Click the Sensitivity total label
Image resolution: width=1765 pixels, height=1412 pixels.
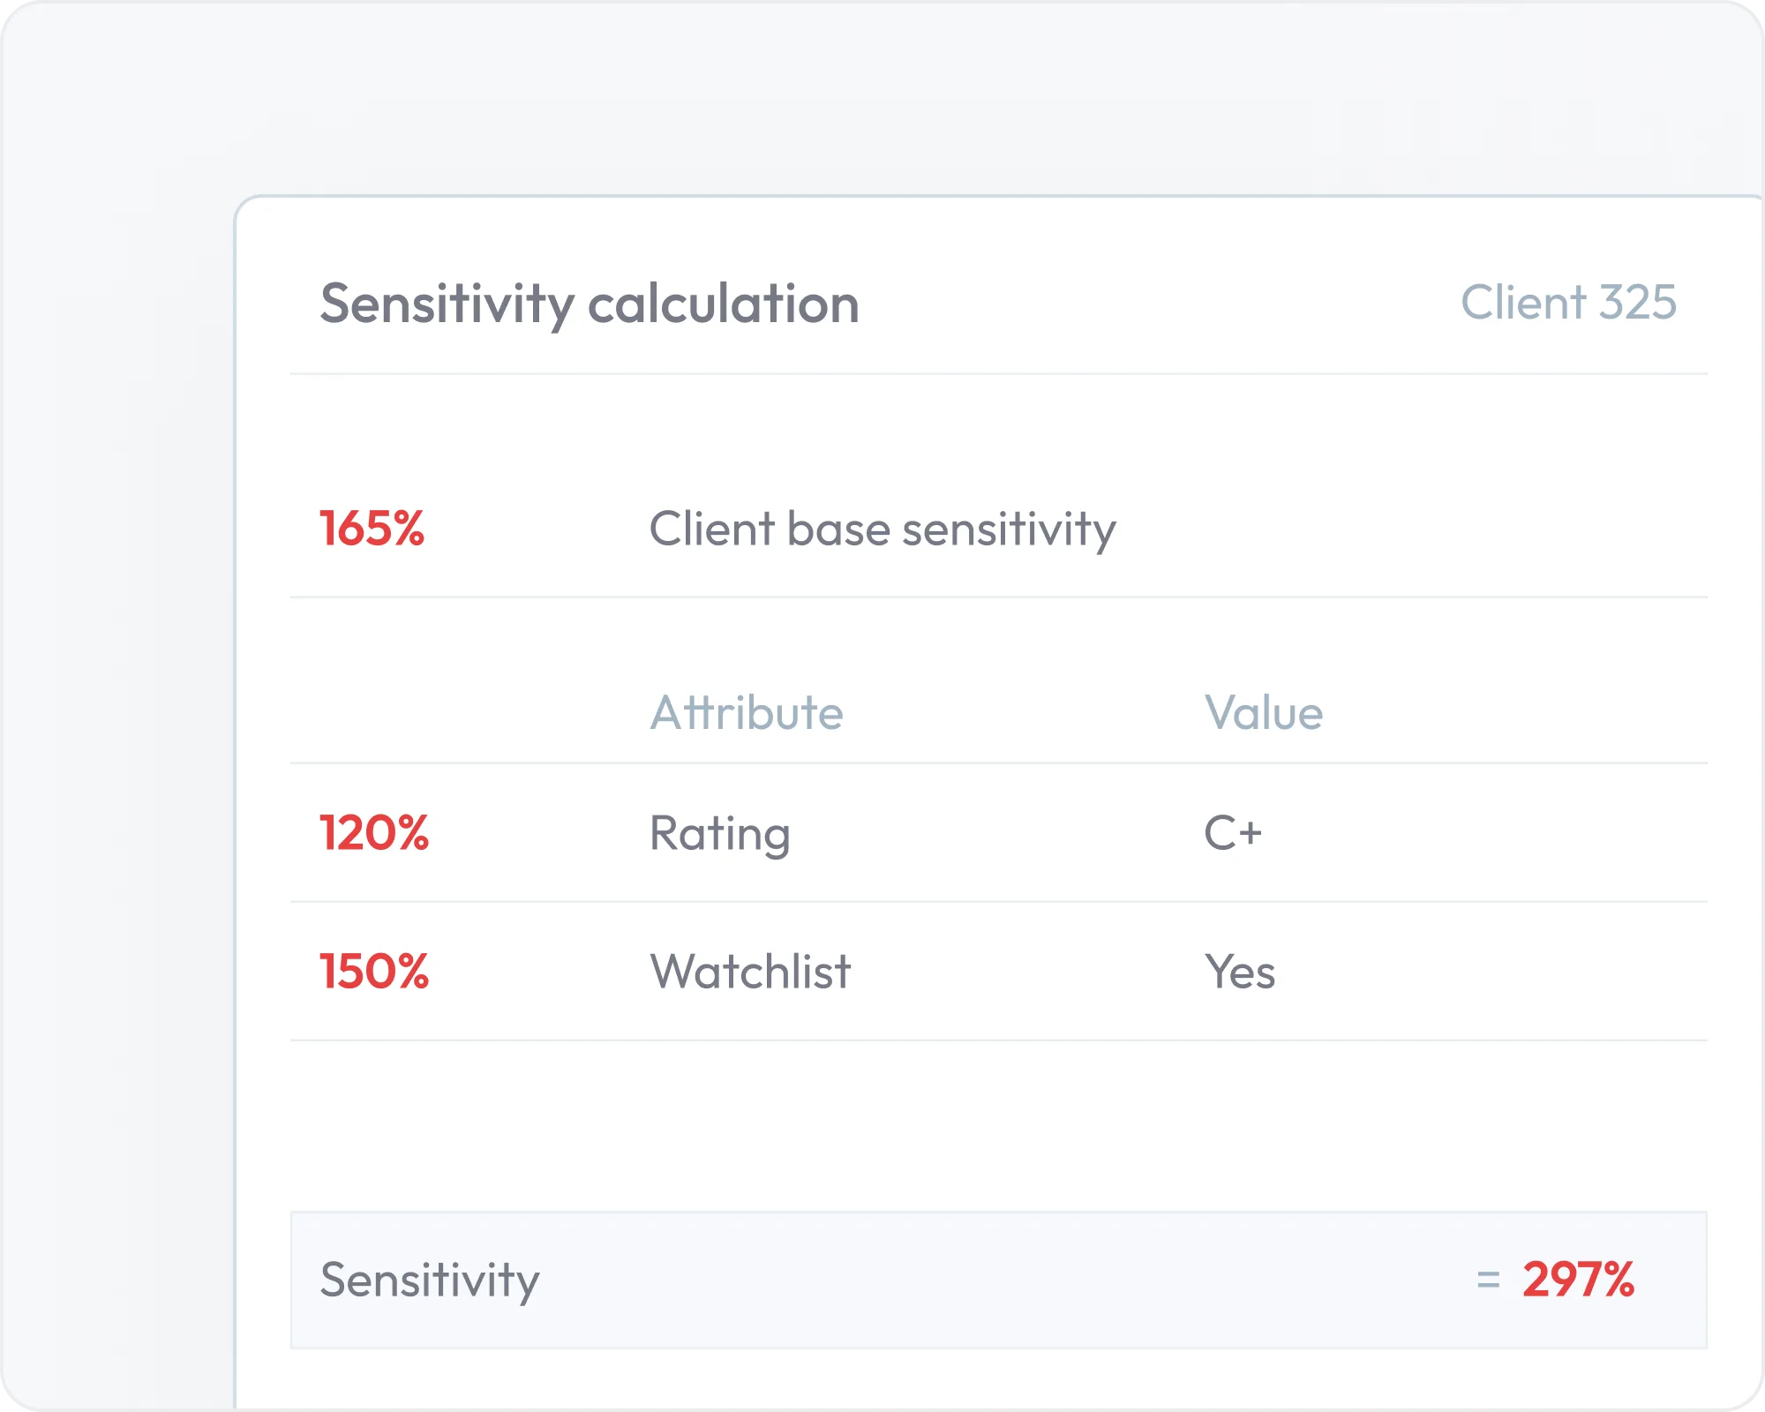tap(430, 1281)
